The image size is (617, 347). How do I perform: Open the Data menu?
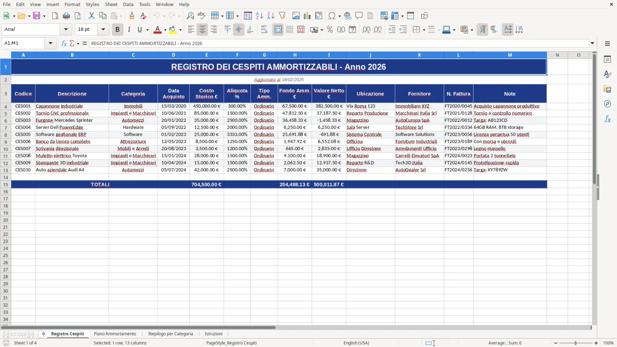(x=128, y=4)
